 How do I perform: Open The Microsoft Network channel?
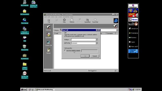(133, 24)
